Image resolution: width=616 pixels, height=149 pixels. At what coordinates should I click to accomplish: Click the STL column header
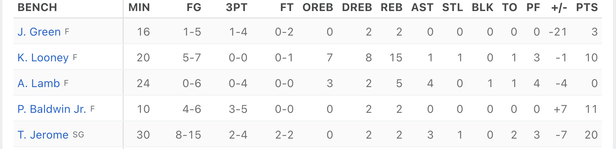pos(453,7)
